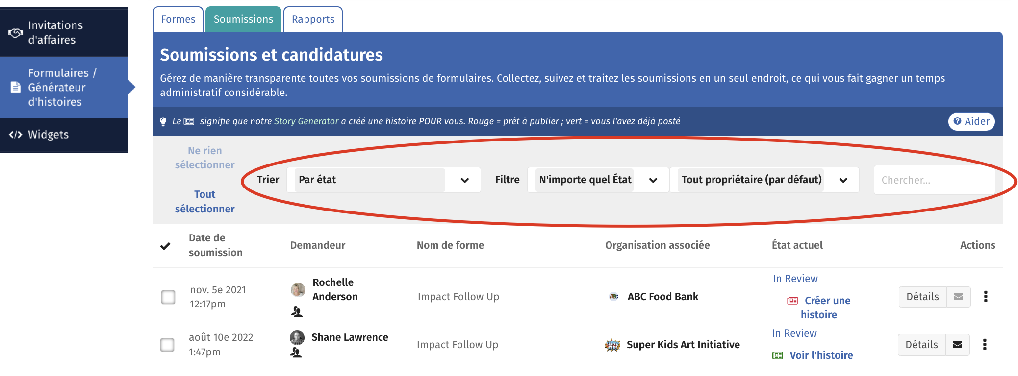Check the checkbox for Rochelle Anderson's submission

point(168,297)
